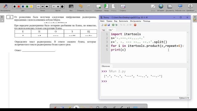Select the zoom-in stylus tool
197x111 pixels.
tap(98, 107)
